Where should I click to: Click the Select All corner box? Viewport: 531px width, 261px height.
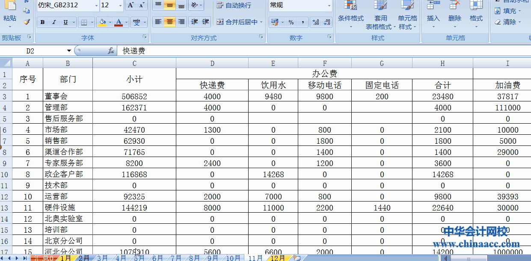pyautogui.click(x=6, y=63)
